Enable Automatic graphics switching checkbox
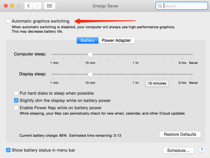This screenshot has width=210, height=158. pyautogui.click(x=8, y=21)
